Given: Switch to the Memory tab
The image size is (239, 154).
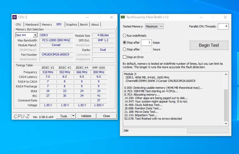Looking at the screenshot, I should [47, 25].
